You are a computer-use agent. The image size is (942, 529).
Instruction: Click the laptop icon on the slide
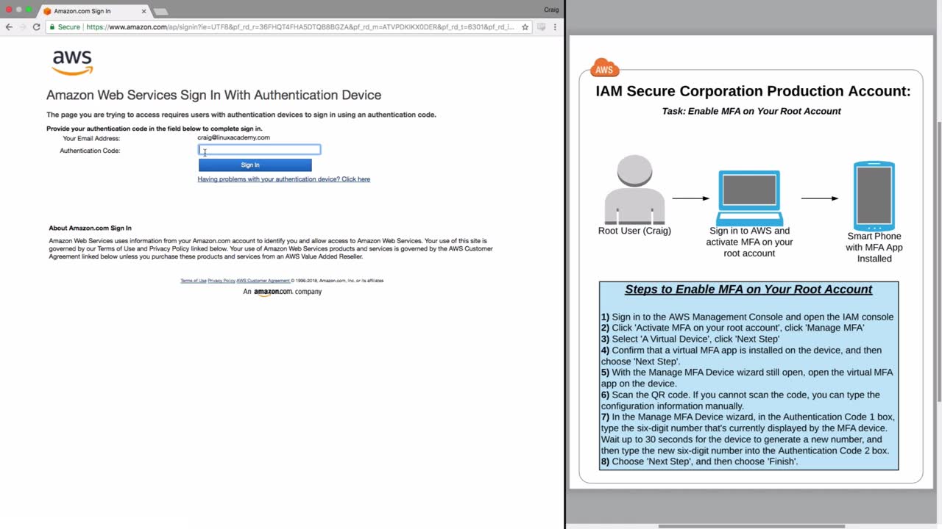[749, 198]
